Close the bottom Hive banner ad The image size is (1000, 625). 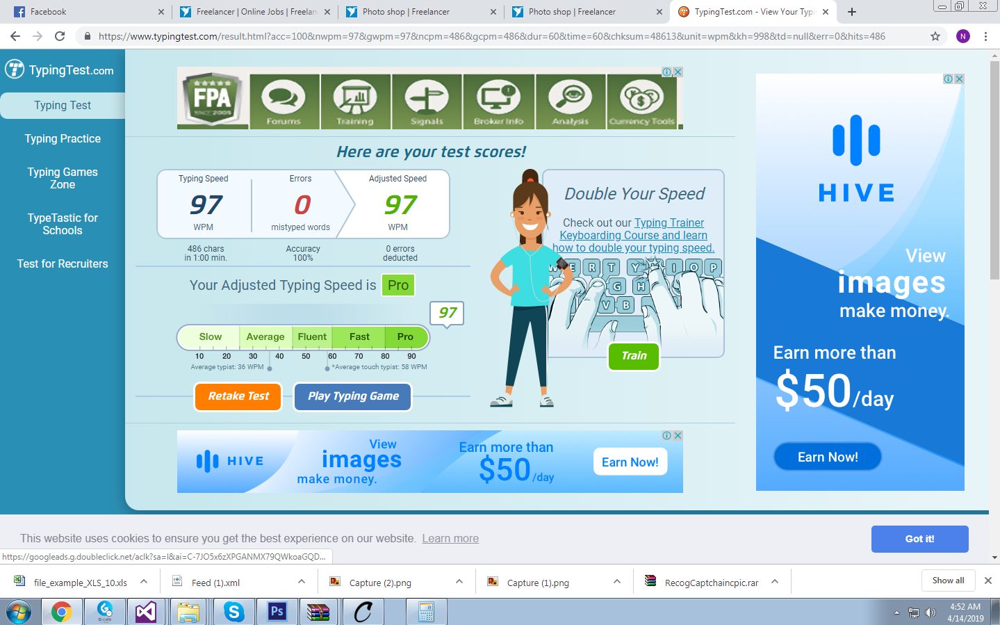(678, 435)
